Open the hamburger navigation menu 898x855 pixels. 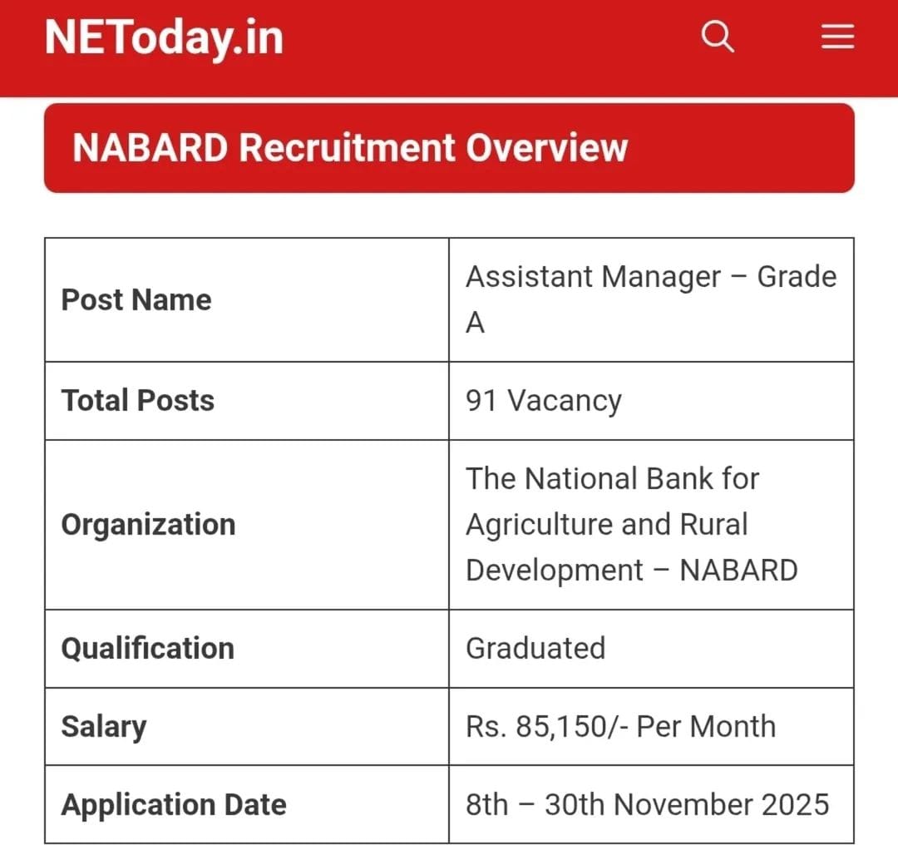pyautogui.click(x=837, y=37)
